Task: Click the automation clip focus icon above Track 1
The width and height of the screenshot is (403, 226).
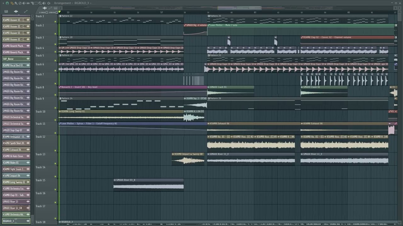Action: pyautogui.click(x=50, y=8)
